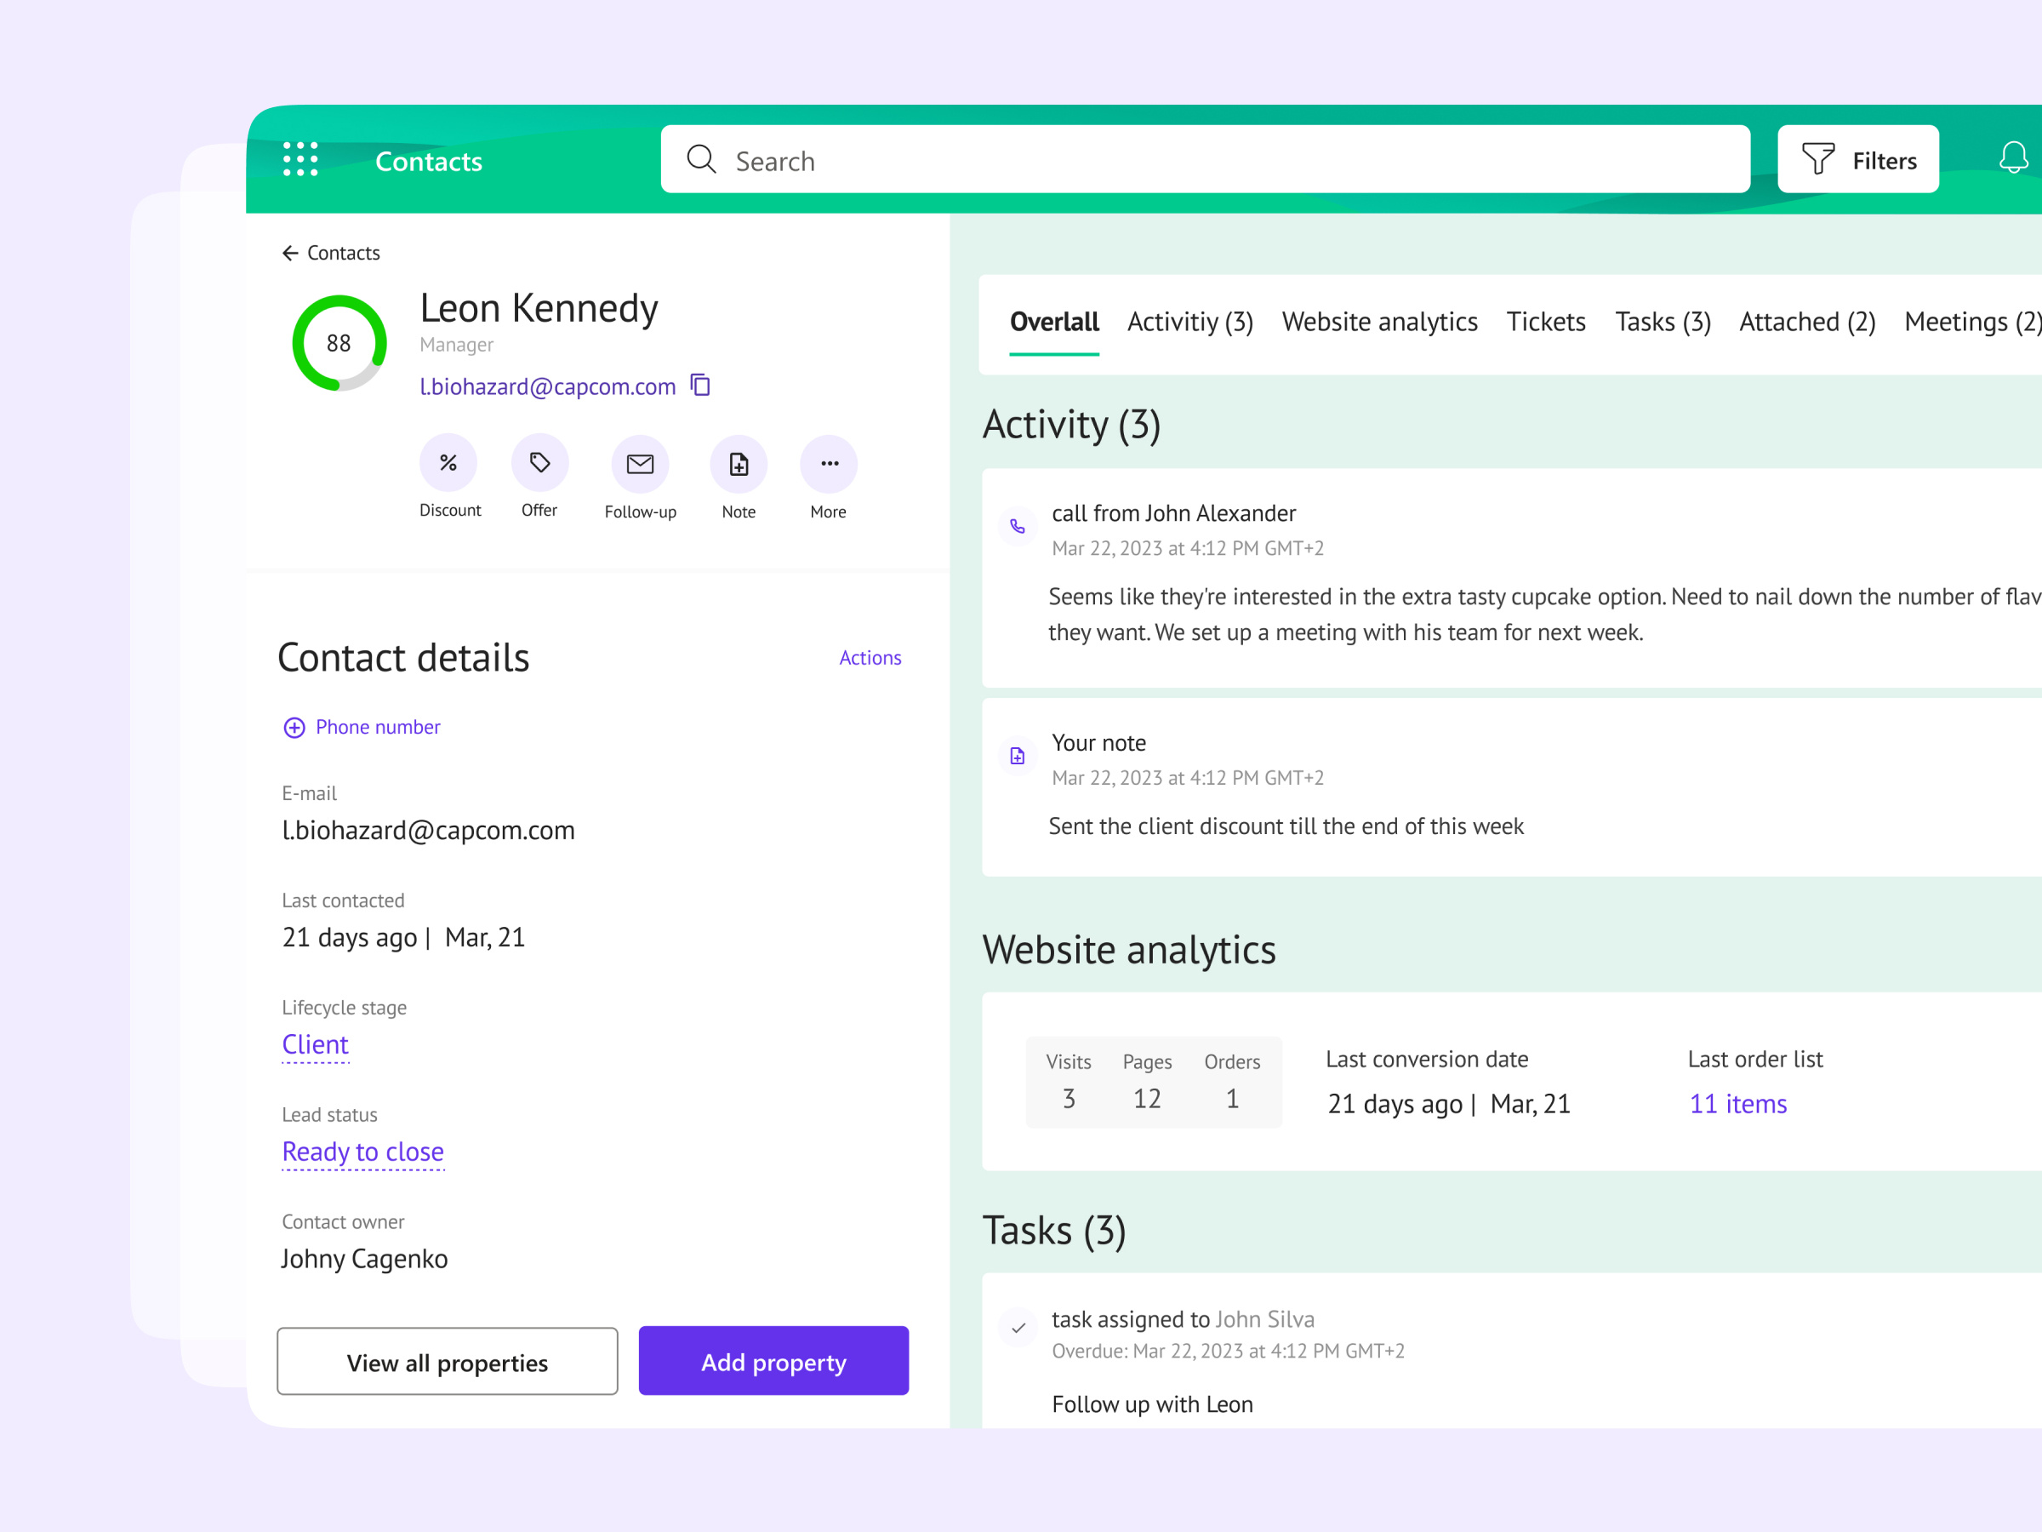Click the Add property button
The height and width of the screenshot is (1532, 2042).
click(x=773, y=1361)
